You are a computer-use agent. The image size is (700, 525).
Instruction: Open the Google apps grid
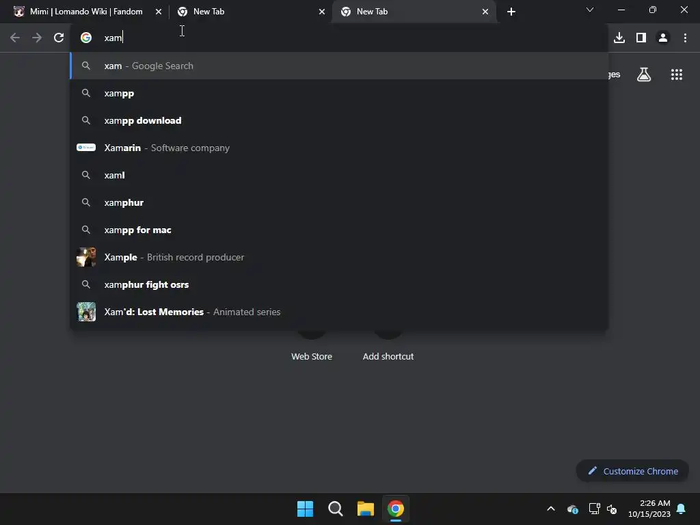coord(677,75)
